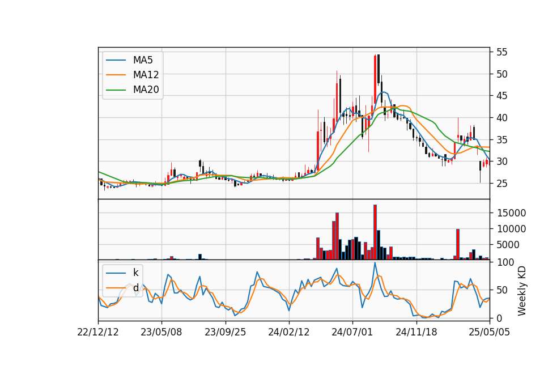Click the 45 price axis tick label
544x391 pixels.
tap(501, 96)
